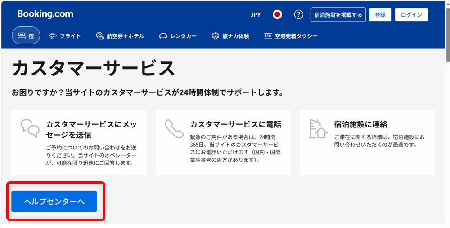This screenshot has width=450, height=228.
Task: Click the Booking.com logo
Action: (45, 14)
